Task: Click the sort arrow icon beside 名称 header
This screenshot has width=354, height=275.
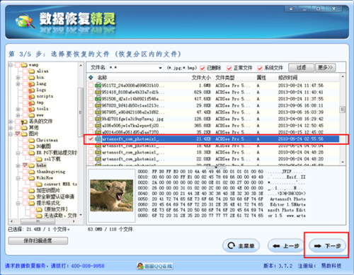Action: [91, 78]
